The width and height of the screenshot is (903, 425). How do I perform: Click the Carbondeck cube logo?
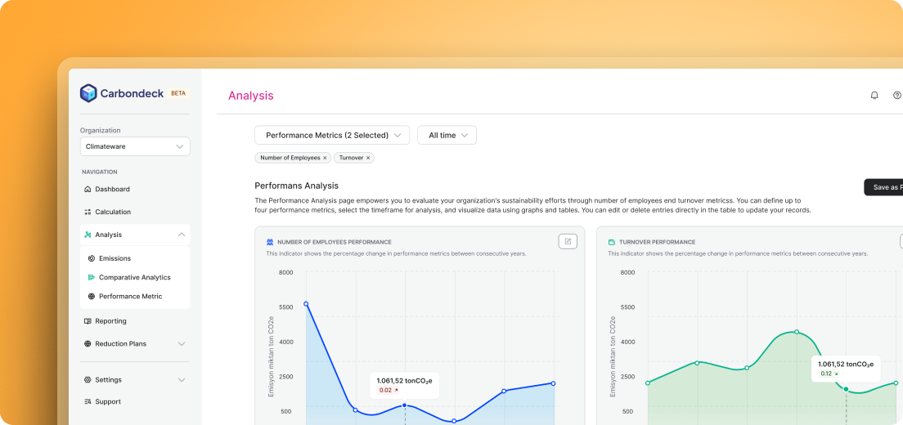point(88,93)
